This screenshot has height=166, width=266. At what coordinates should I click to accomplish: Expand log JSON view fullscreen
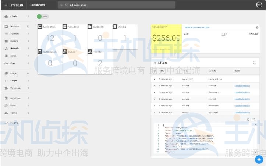[x=254, y=119]
